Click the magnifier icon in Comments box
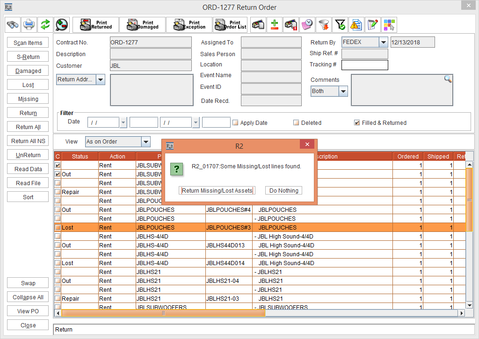Viewport: 479px width, 339px height. pos(448,79)
